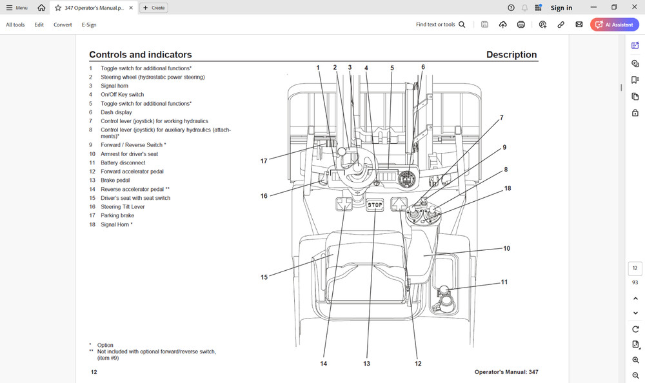The width and height of the screenshot is (645, 383).
Task: Go to Acrobat Home view
Action: coord(41,8)
